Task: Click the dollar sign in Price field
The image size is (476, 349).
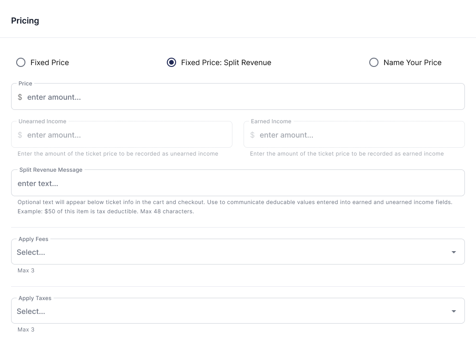Action: 20,97
